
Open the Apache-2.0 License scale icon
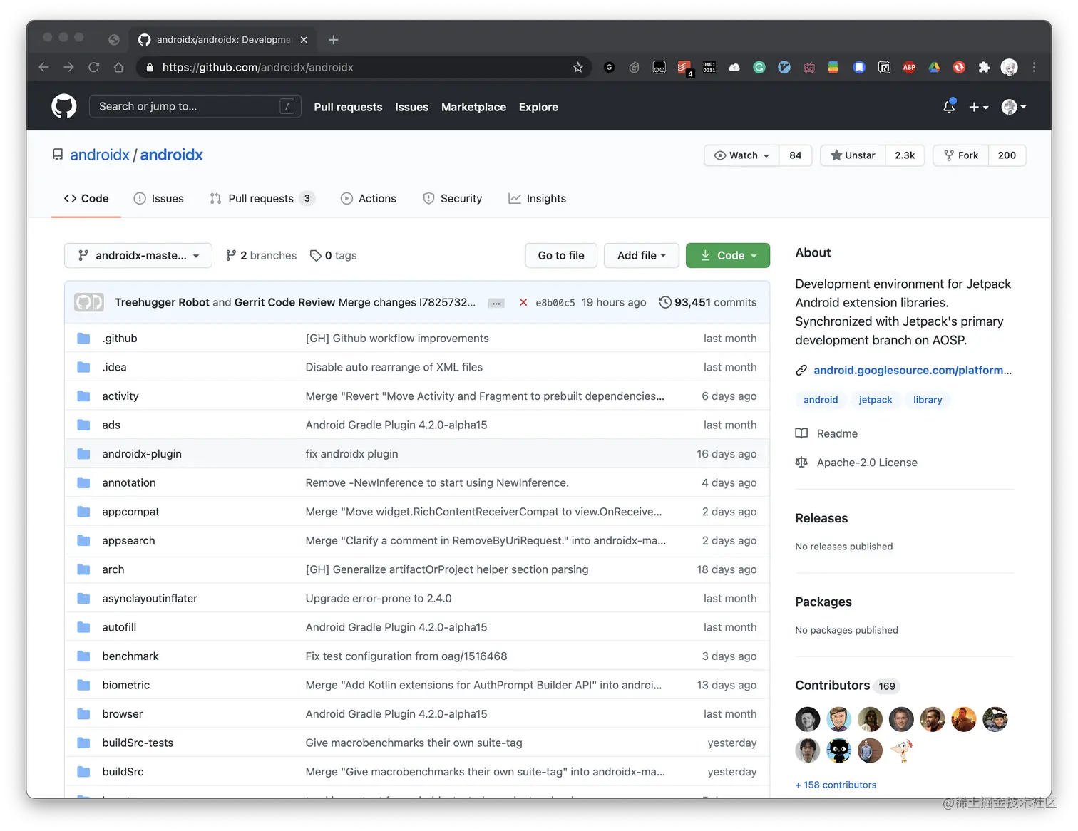coord(801,463)
